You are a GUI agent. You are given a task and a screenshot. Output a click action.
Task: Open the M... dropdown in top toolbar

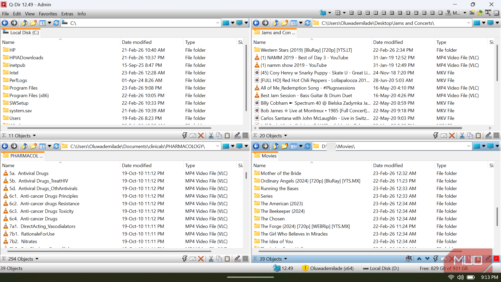(465, 13)
